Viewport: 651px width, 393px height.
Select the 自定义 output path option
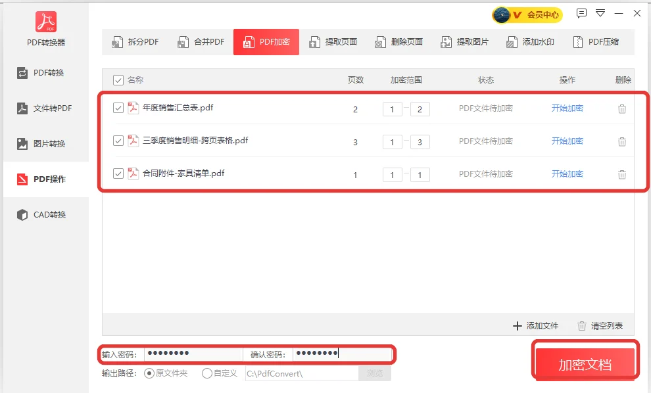click(x=219, y=373)
